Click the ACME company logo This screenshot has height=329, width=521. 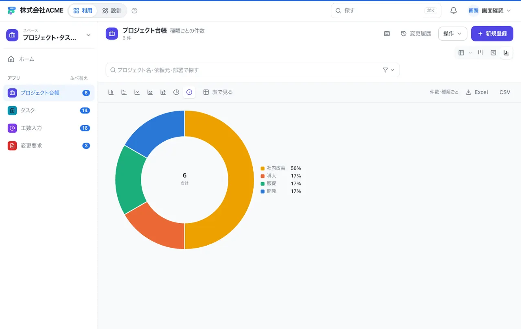(11, 11)
